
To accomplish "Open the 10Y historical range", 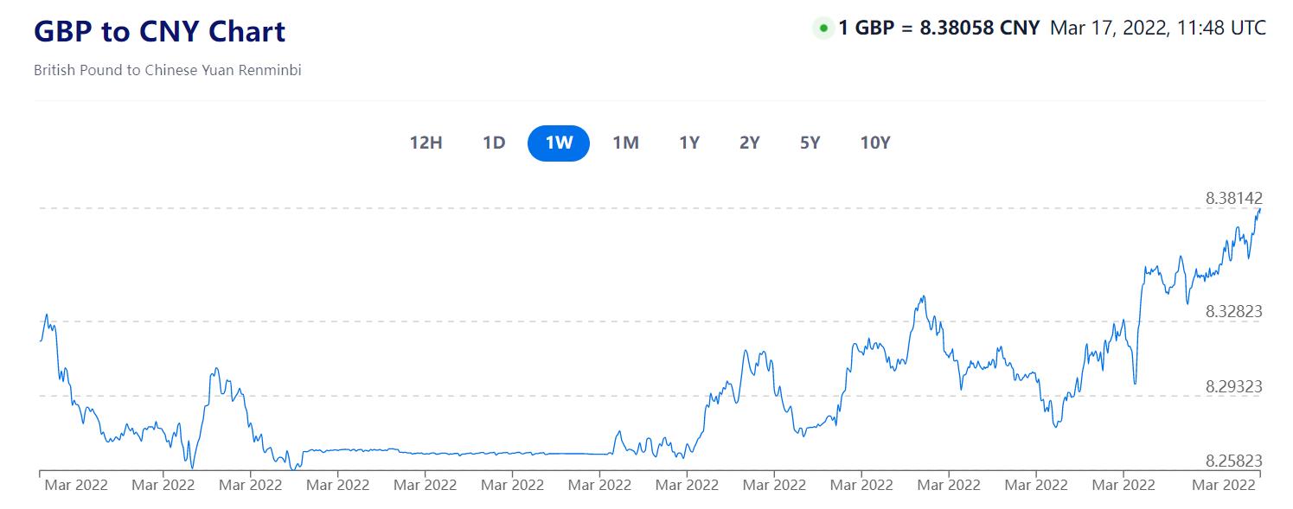I will [875, 143].
